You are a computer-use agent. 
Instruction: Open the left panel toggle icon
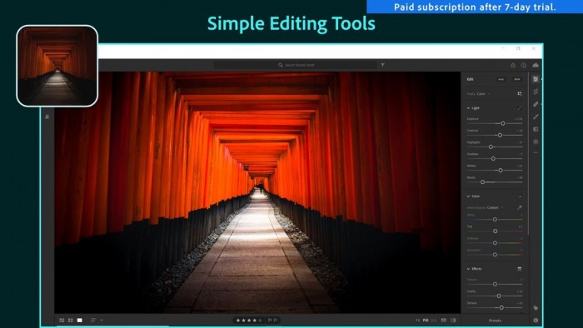(47, 117)
